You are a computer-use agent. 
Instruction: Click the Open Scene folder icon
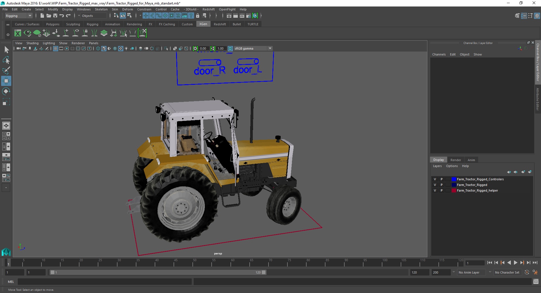coord(48,16)
